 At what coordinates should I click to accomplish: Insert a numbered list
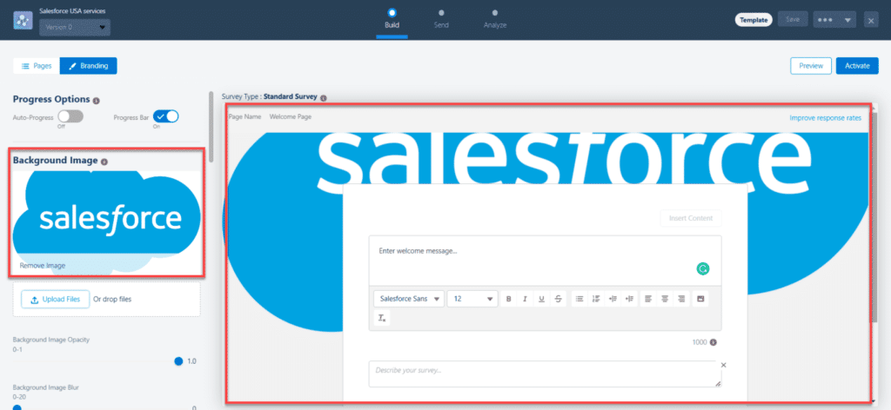point(596,299)
